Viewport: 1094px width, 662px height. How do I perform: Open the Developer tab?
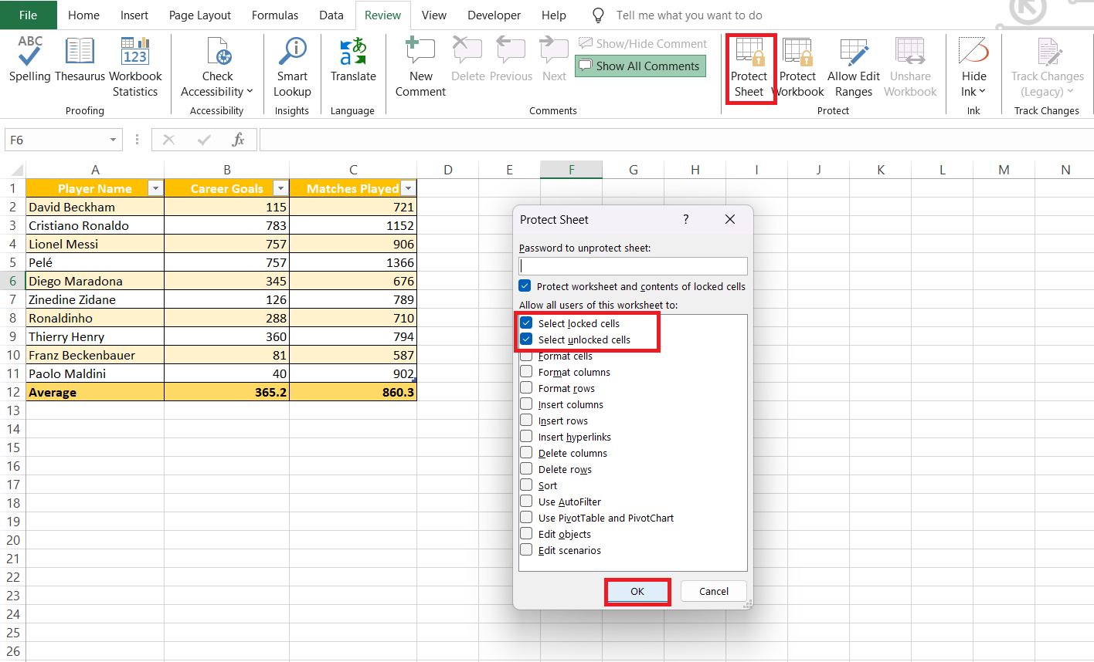(494, 15)
